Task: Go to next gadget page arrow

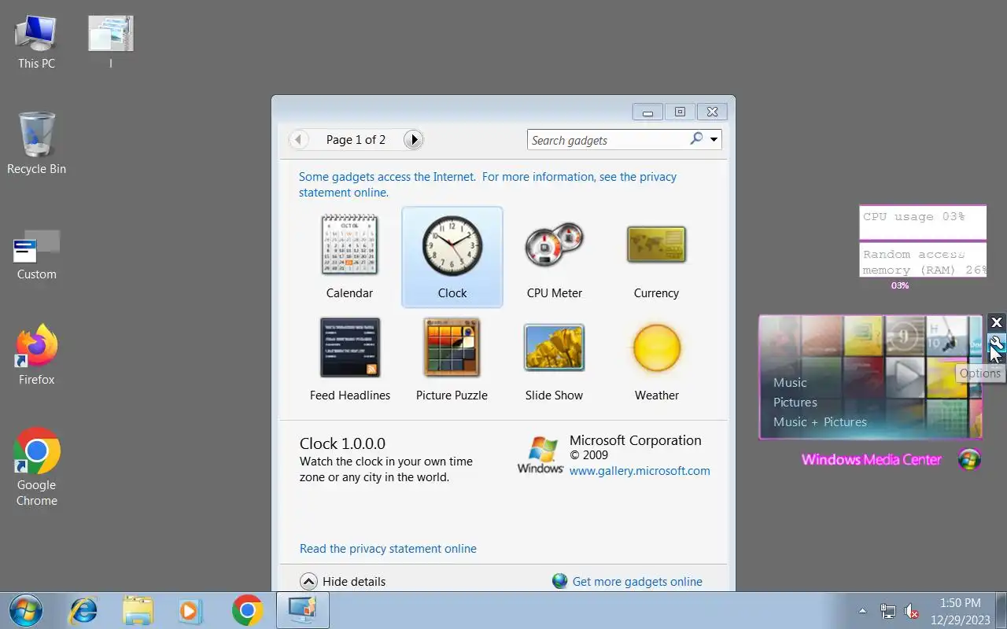Action: [x=413, y=140]
